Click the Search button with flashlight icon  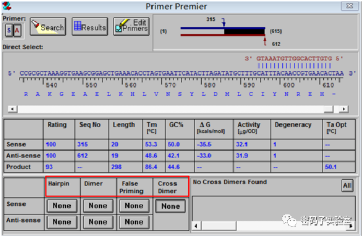click(48, 27)
